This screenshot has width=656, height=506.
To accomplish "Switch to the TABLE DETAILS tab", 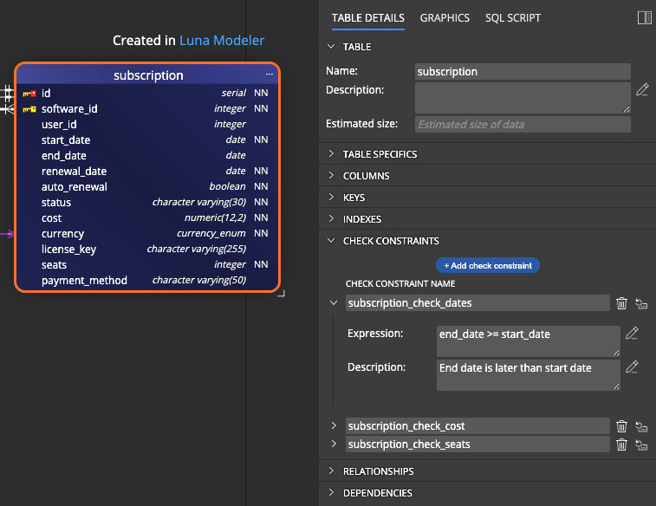I will (x=367, y=18).
